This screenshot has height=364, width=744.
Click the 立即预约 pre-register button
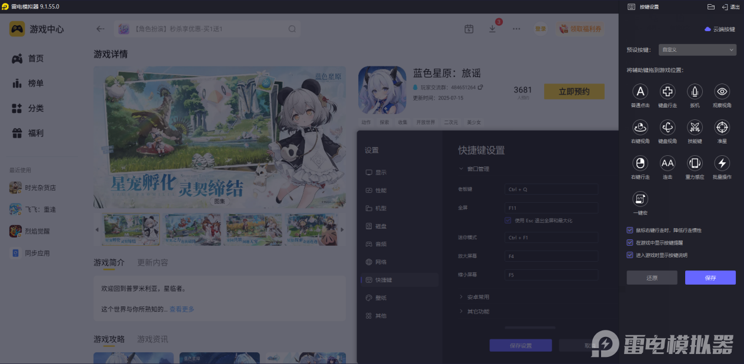574,91
